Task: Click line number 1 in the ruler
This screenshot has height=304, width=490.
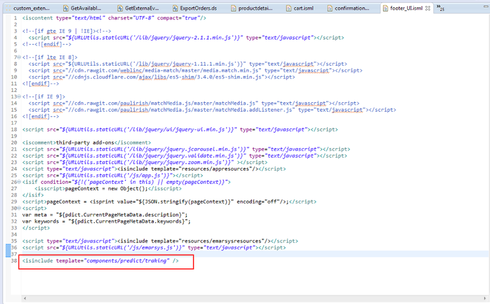Action: (15, 18)
